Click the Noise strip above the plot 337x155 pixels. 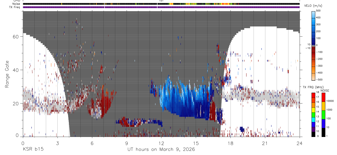coord(161,4)
